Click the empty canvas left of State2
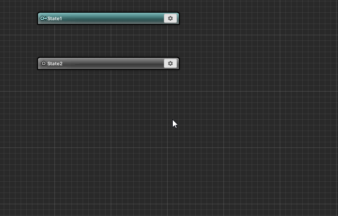This screenshot has height=216, width=338. [x=19, y=63]
